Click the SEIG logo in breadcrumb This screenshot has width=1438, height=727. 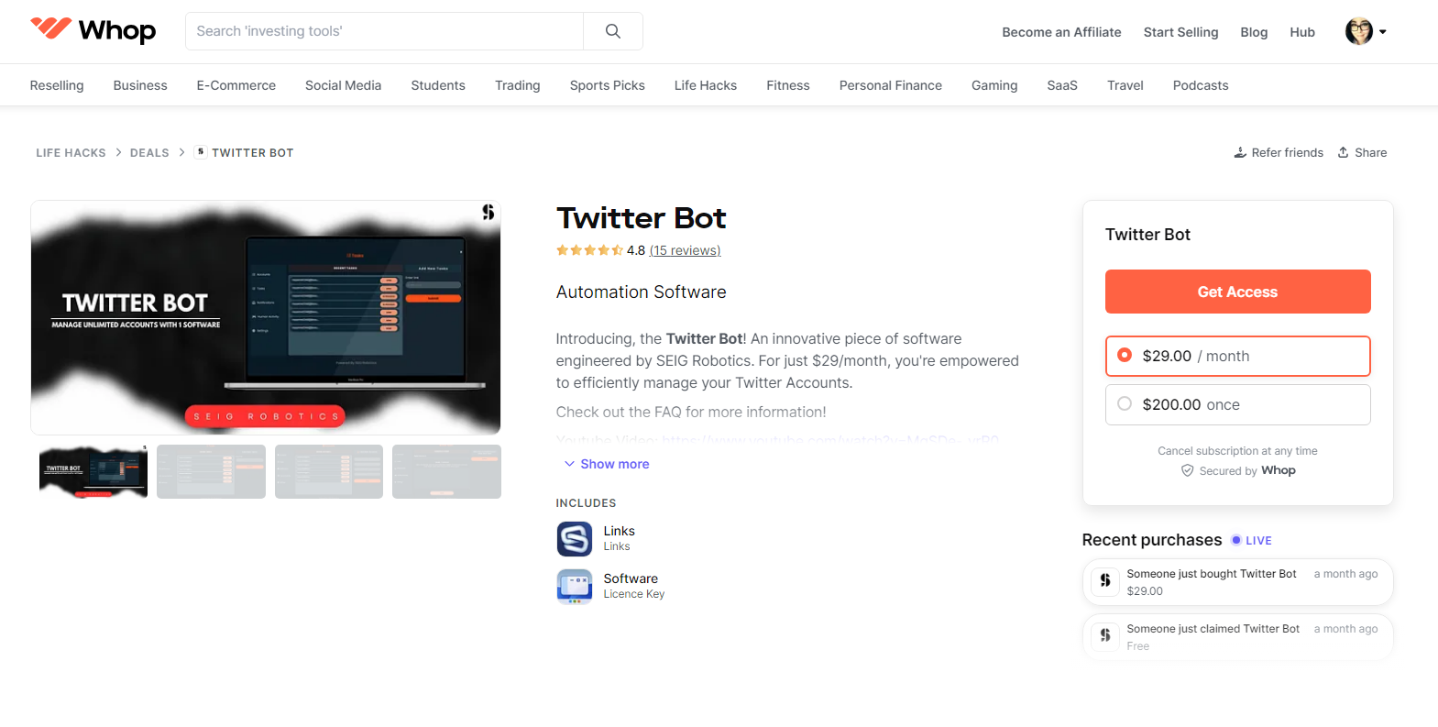[x=201, y=152]
